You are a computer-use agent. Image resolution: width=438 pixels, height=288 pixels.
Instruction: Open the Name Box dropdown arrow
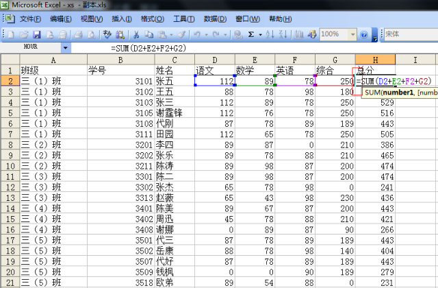tap(66, 48)
